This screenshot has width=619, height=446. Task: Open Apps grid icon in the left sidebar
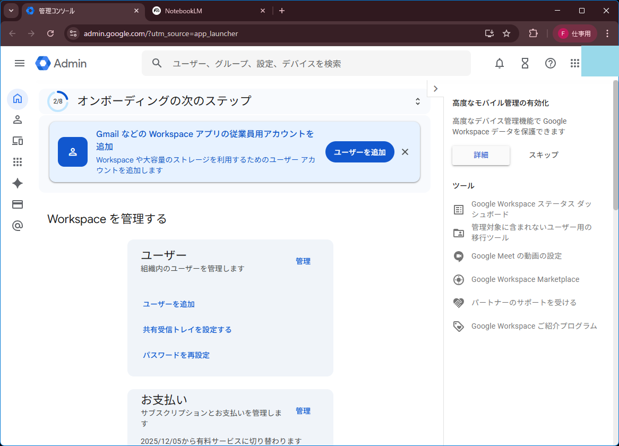point(18,162)
